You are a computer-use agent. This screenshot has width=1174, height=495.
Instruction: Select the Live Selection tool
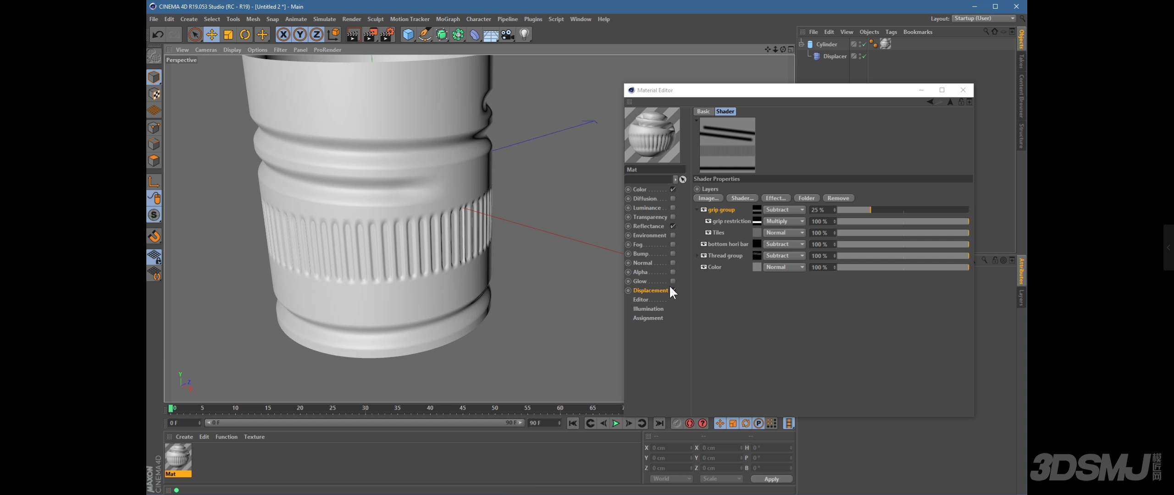tap(195, 34)
